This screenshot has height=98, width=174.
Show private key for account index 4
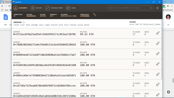coord(158,74)
